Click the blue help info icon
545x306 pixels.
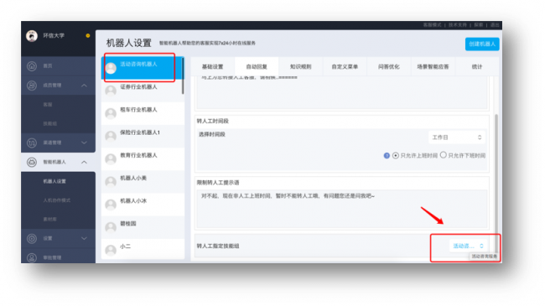click(387, 155)
